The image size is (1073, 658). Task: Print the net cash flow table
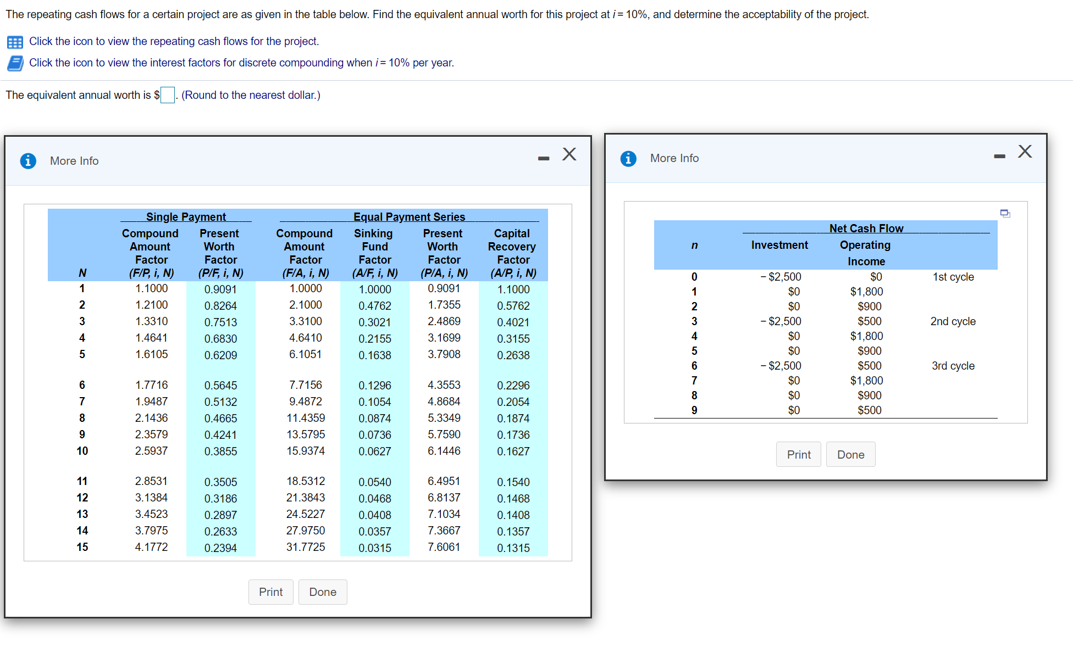tap(799, 455)
